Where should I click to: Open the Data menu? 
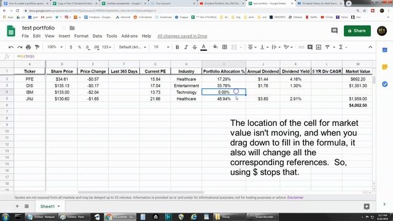tap(97, 36)
